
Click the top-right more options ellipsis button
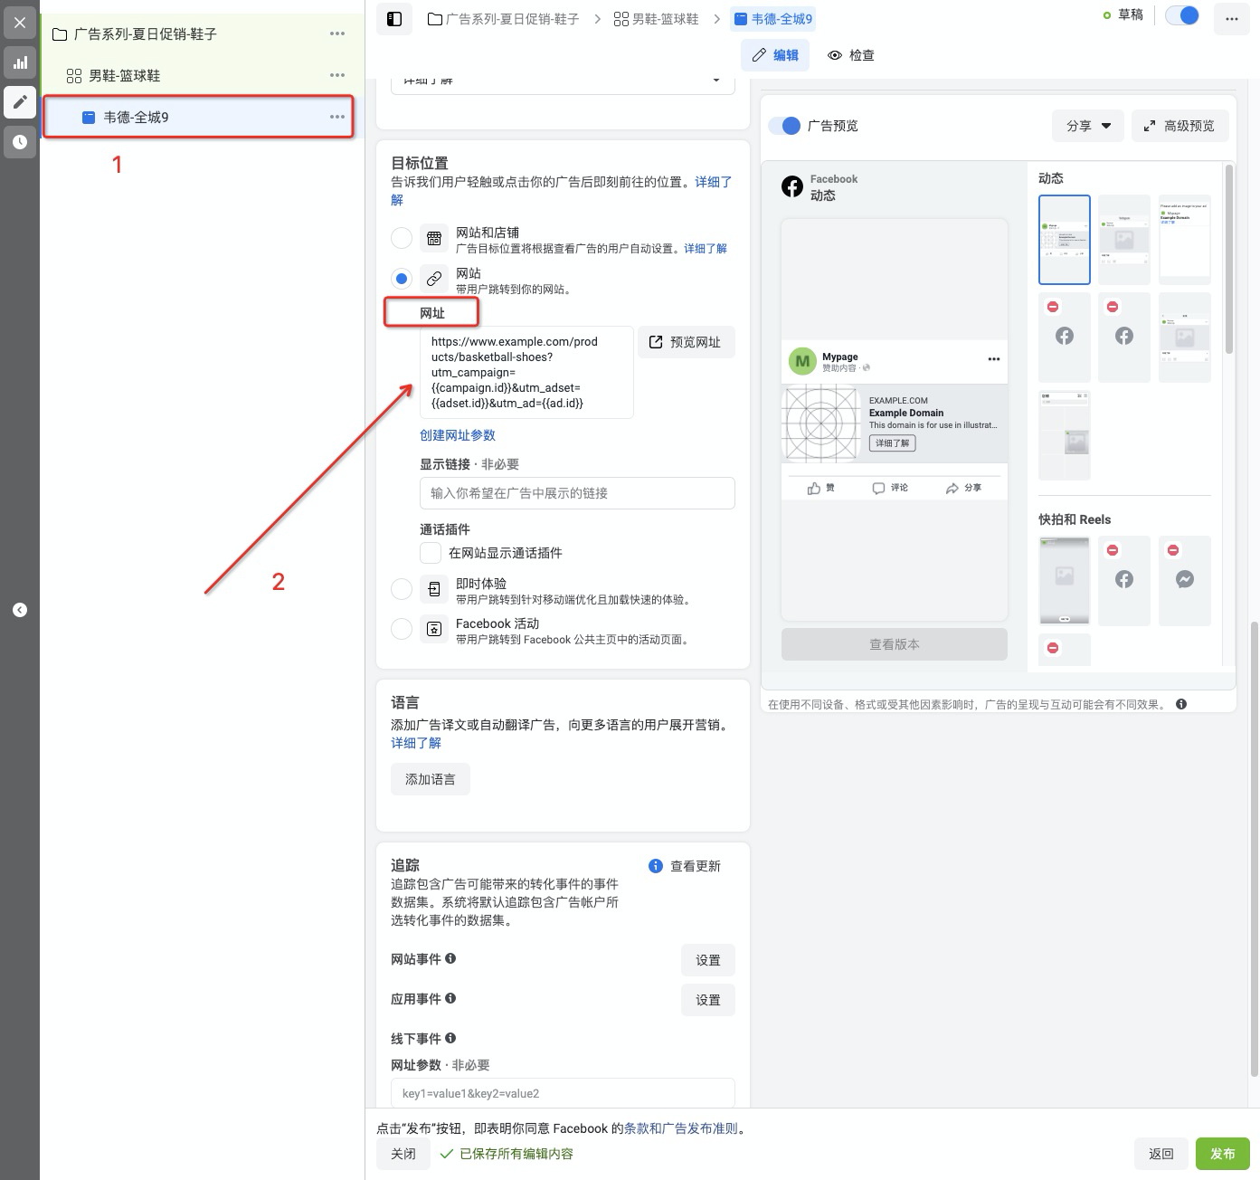tap(1231, 19)
